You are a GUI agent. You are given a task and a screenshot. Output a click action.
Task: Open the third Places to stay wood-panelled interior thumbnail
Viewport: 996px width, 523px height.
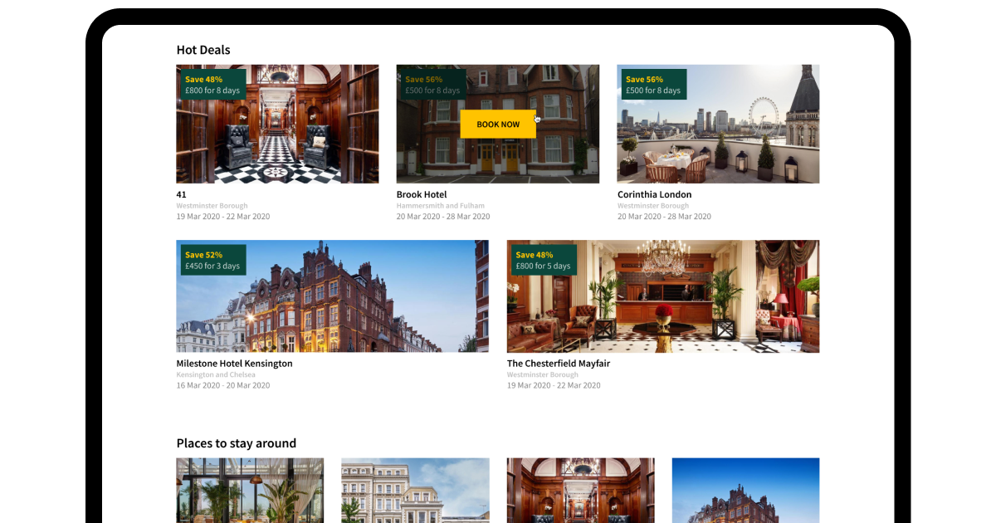coord(581,491)
